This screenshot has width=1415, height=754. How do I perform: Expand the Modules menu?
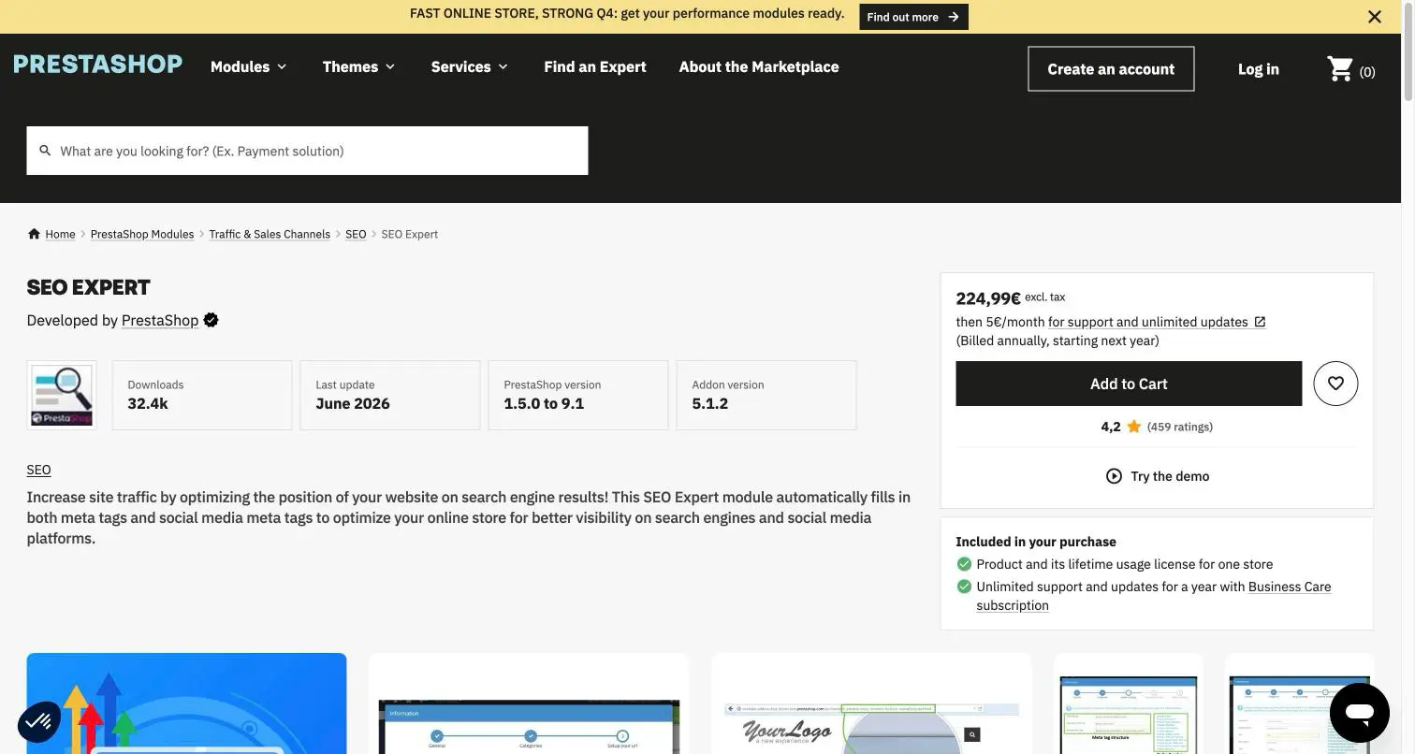point(249,66)
